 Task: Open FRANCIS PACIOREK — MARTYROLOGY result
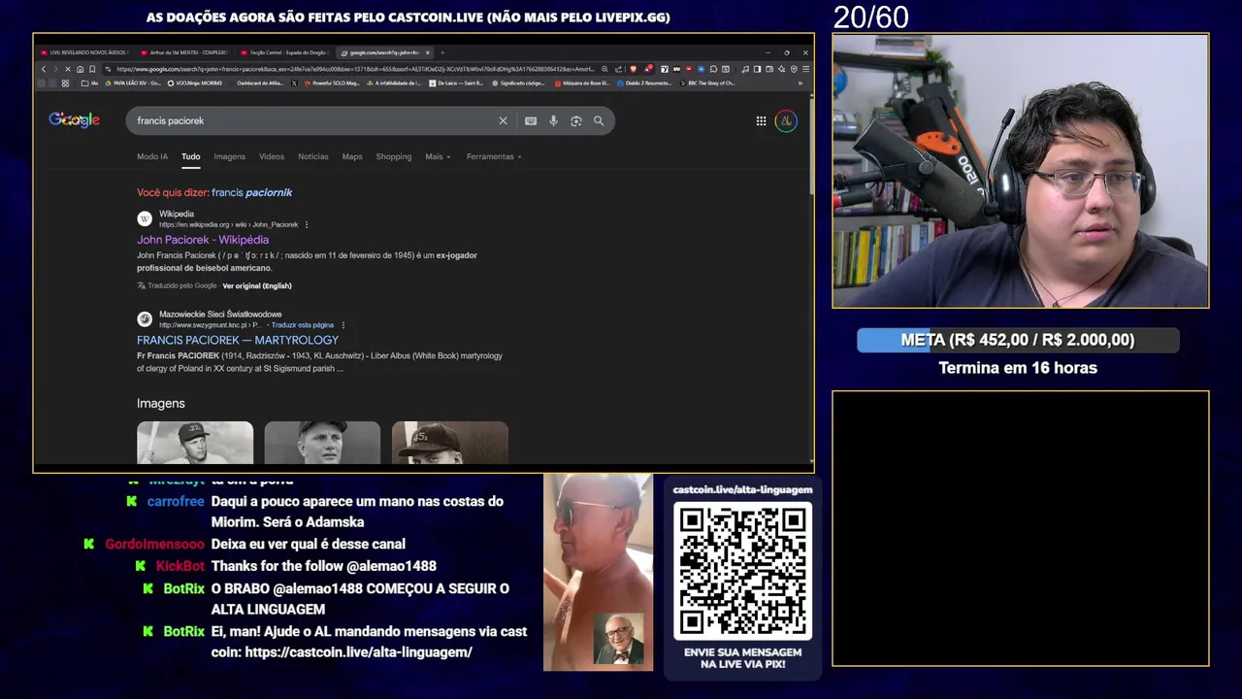(238, 340)
